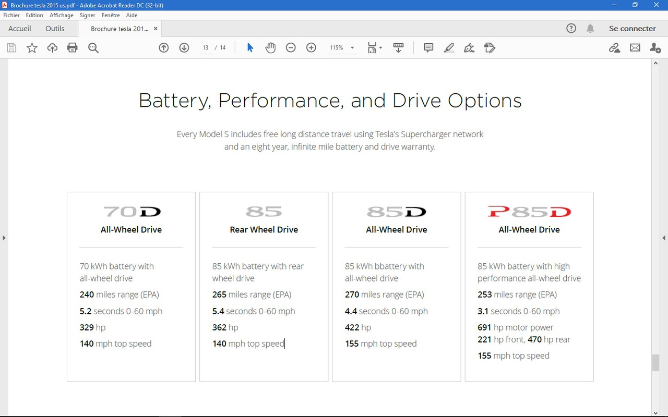Go to the next page
The image size is (668, 417).
click(x=184, y=48)
